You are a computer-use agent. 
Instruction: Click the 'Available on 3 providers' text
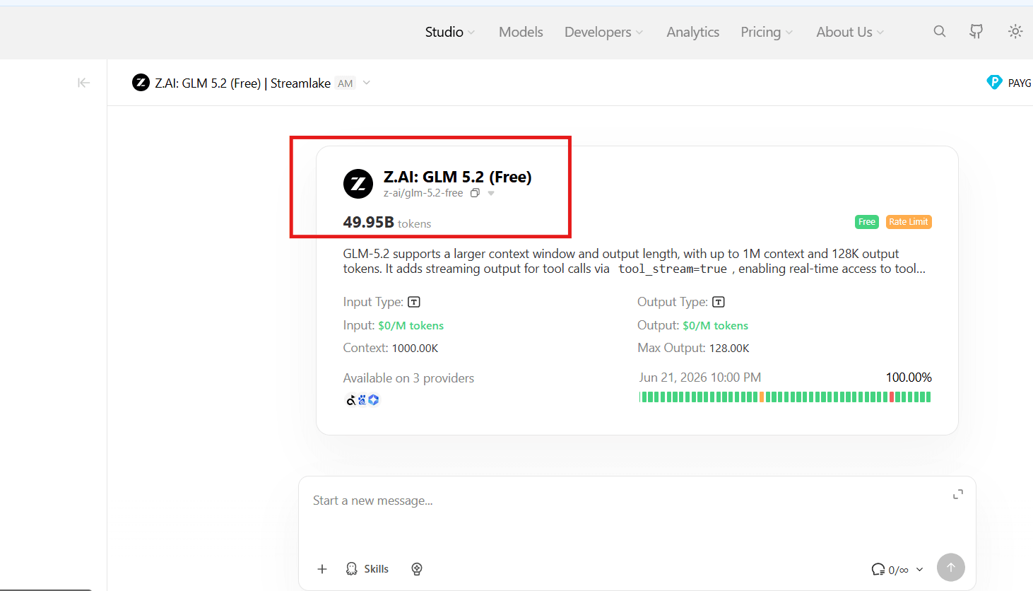click(408, 378)
